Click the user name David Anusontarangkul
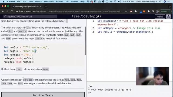 tap(147, 1)
